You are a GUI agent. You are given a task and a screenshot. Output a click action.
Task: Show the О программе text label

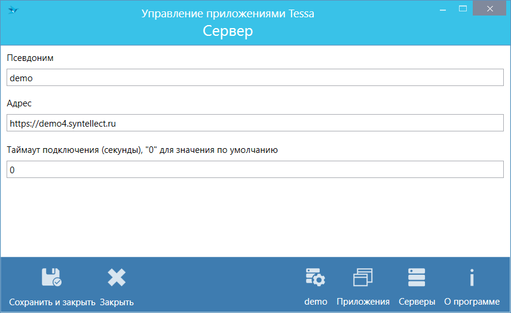pyautogui.click(x=472, y=302)
